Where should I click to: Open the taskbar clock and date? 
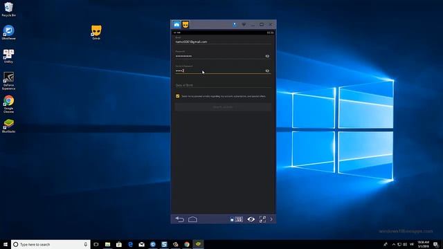[x=423, y=244]
